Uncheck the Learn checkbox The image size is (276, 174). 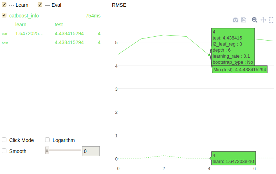point(4,5)
